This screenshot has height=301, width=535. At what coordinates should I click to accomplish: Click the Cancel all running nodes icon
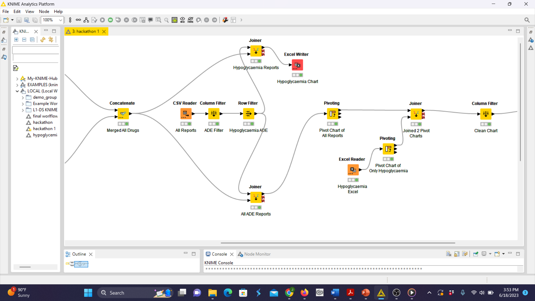(x=134, y=20)
